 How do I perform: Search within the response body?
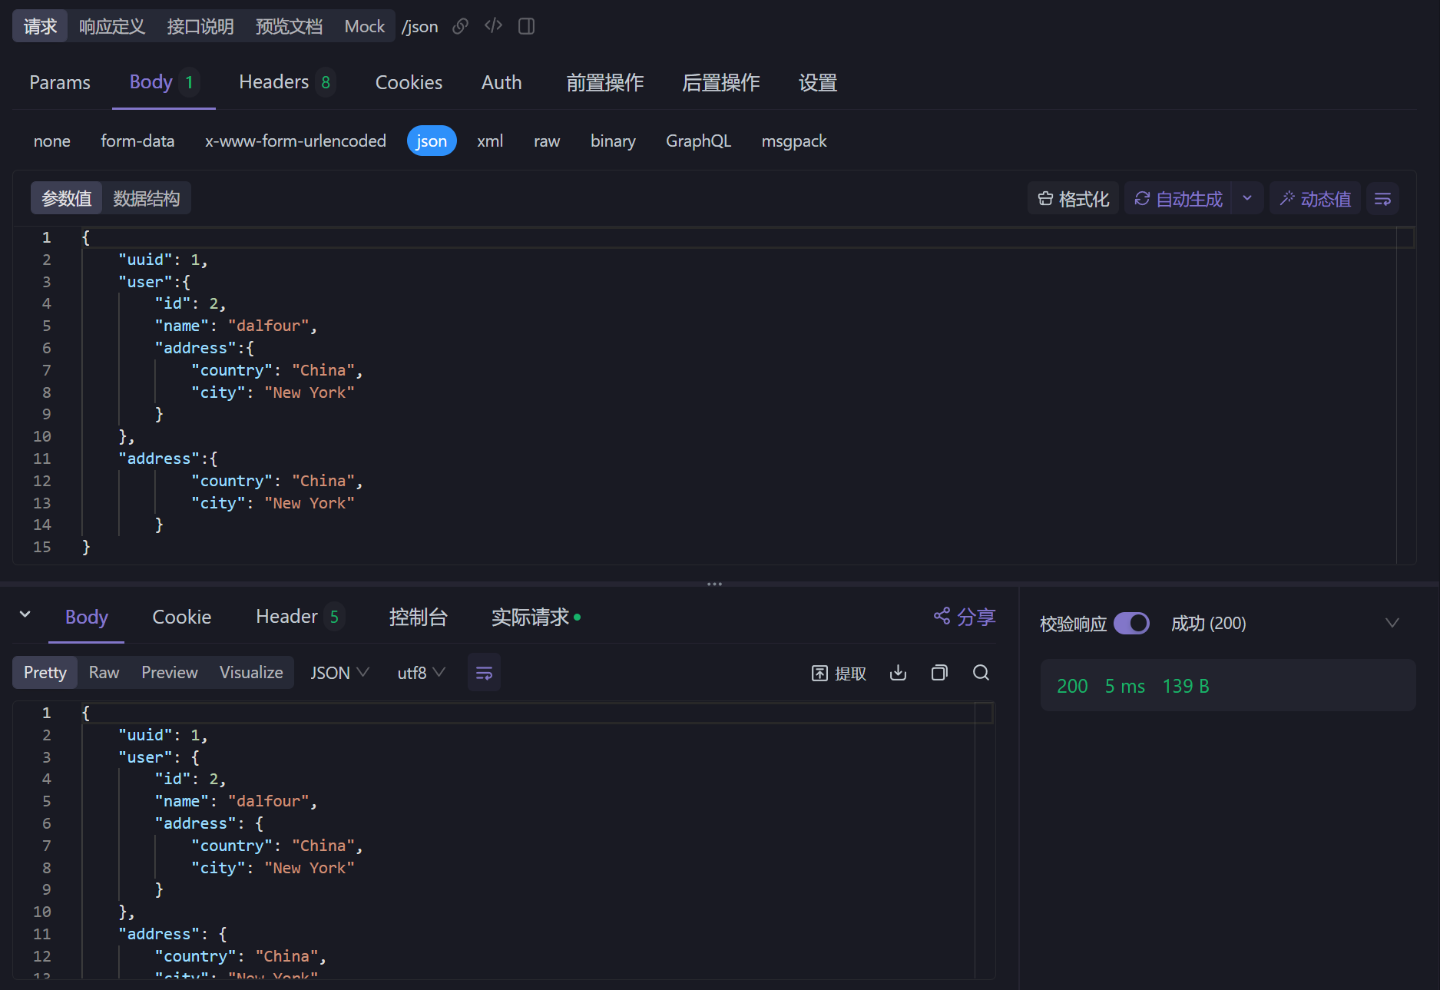click(981, 672)
